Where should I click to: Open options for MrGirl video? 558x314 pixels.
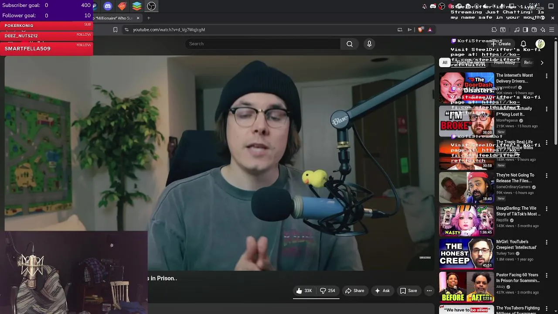pos(546,242)
